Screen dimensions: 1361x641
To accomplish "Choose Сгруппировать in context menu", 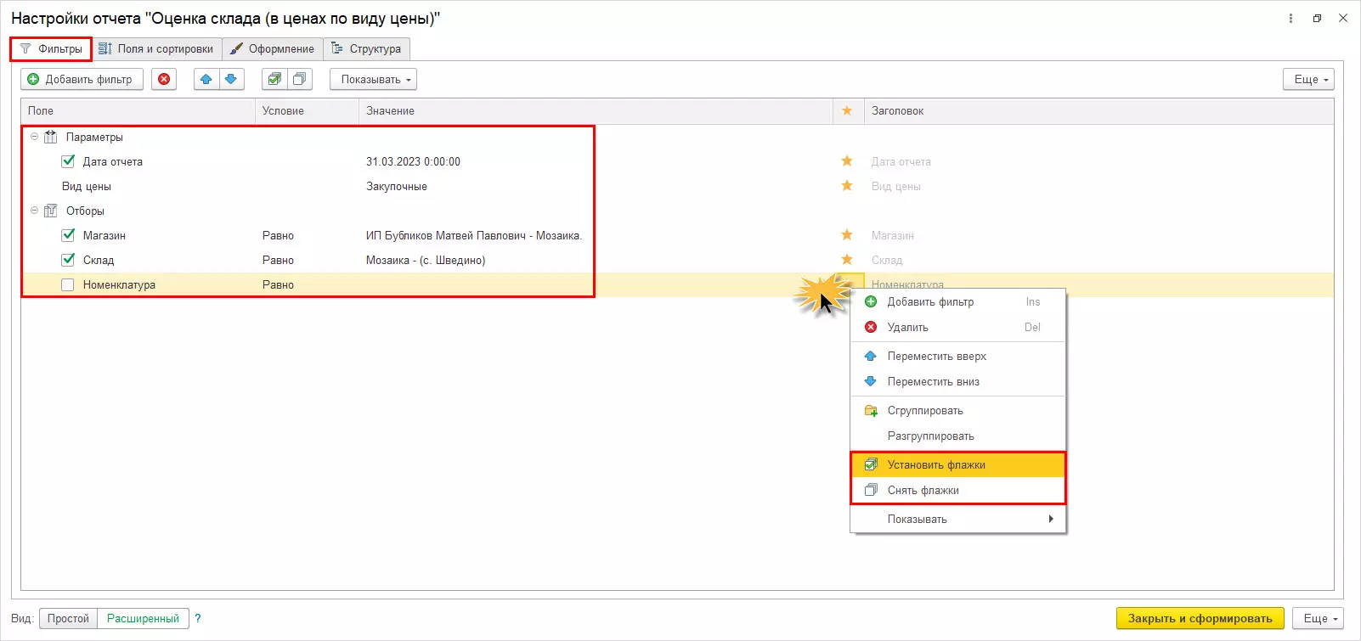I will coord(958,410).
